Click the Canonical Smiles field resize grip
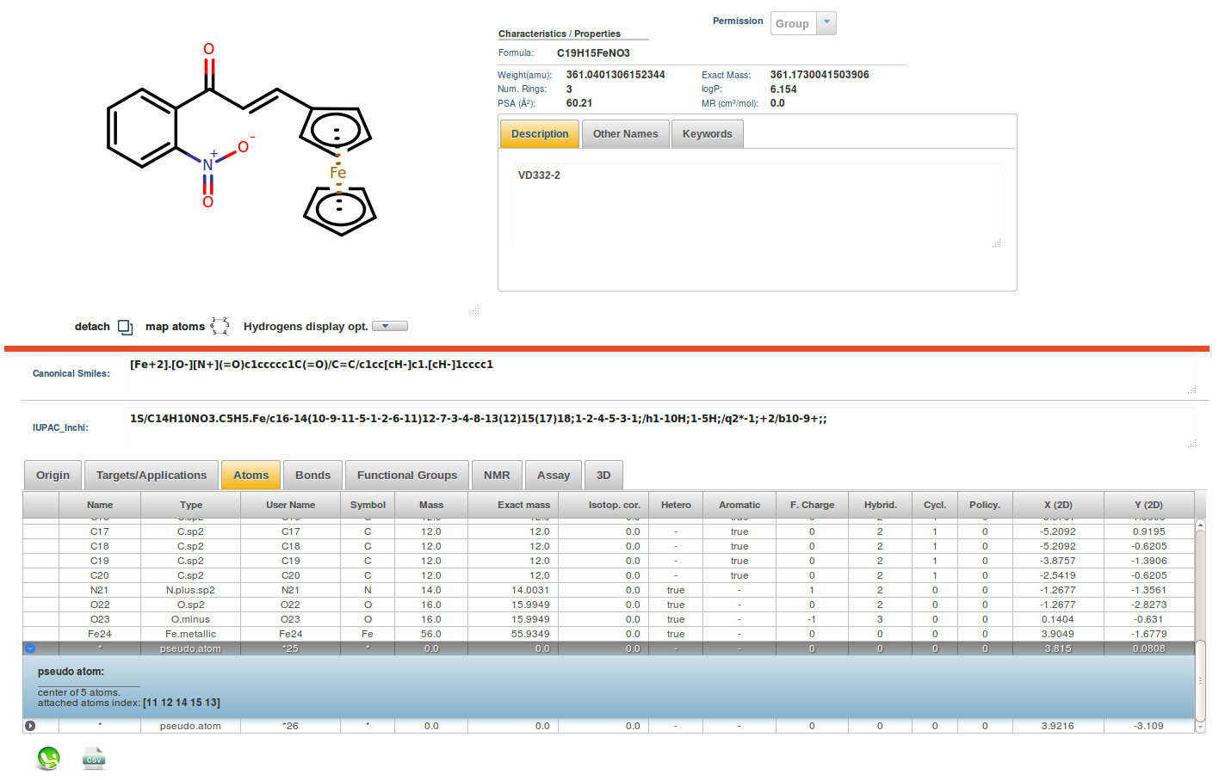This screenshot has height=780, width=1219. pyautogui.click(x=1191, y=390)
